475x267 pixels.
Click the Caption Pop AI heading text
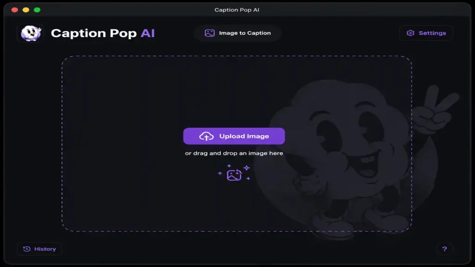[103, 33]
